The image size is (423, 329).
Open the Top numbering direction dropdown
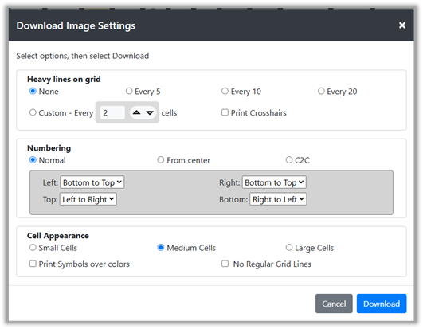88,199
